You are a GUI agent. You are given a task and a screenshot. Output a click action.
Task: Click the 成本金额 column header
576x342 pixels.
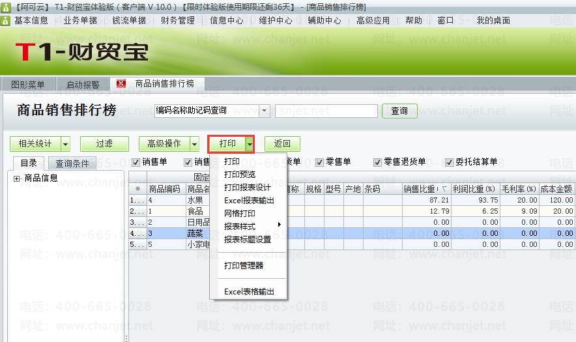tap(557, 189)
